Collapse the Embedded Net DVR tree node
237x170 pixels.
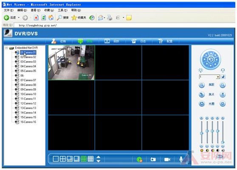coord(6,48)
